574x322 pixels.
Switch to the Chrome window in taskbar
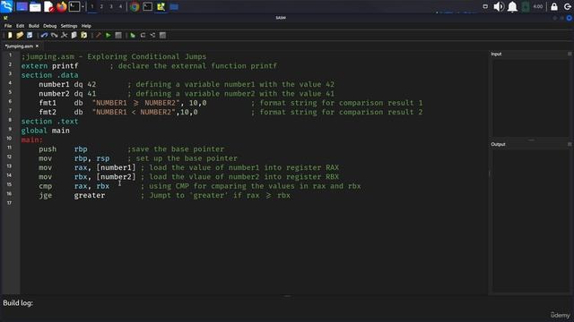click(x=135, y=6)
